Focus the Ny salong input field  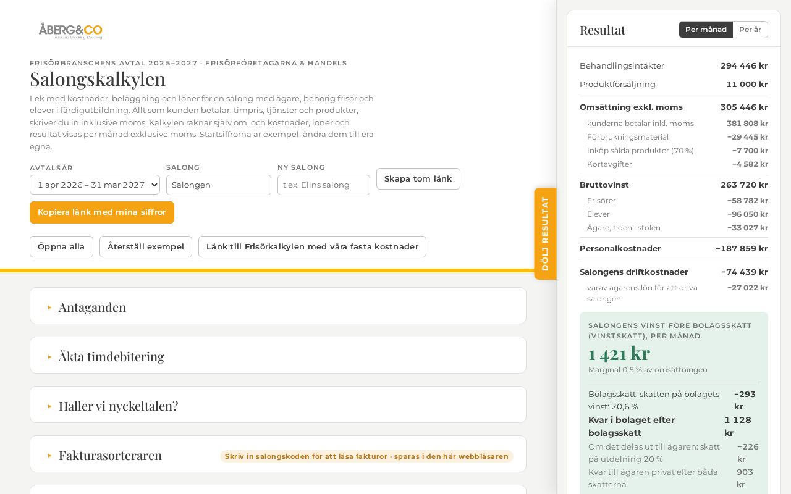pos(324,185)
